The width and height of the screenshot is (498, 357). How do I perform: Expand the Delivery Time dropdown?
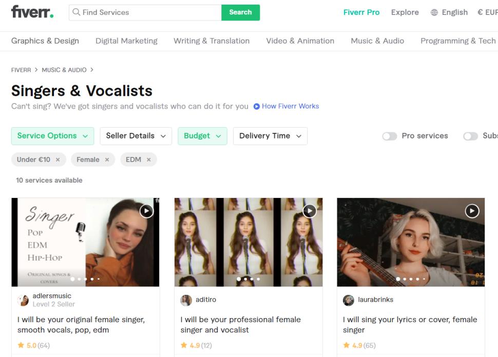(x=270, y=136)
